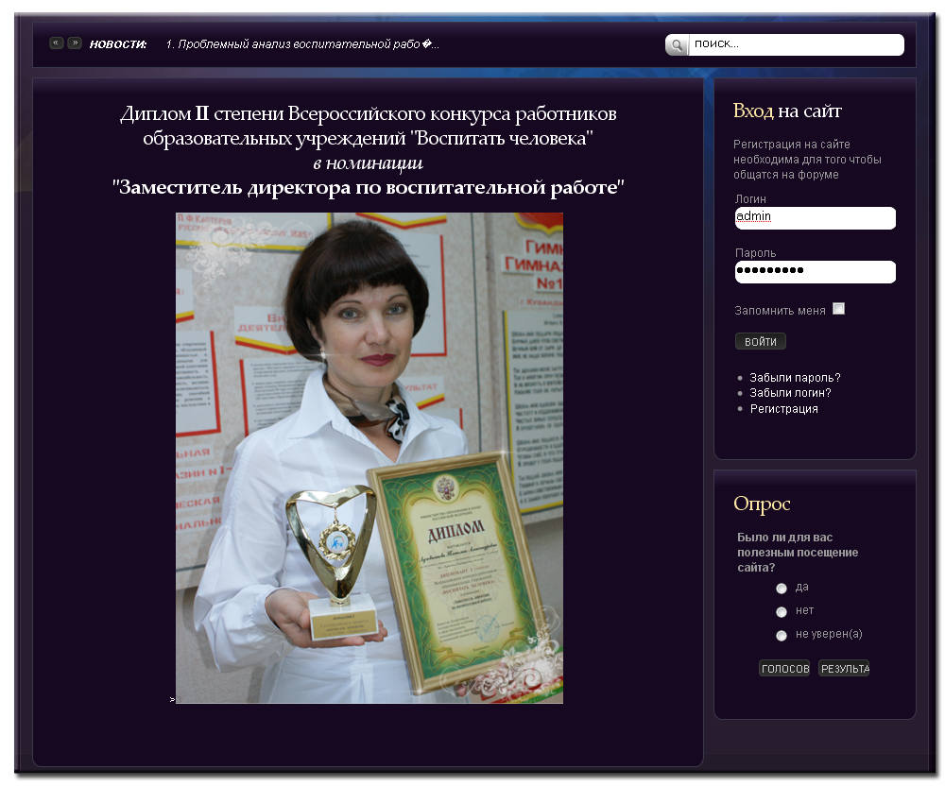
Task: Click the » next news arrow
Action: point(74,43)
